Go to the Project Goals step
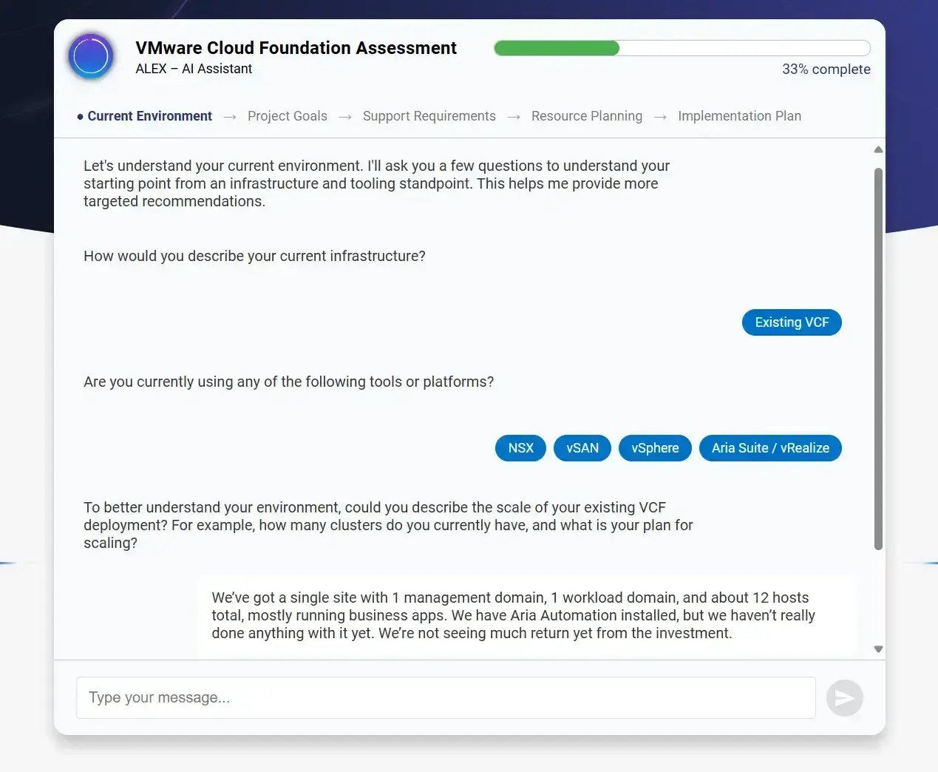This screenshot has width=938, height=772. click(288, 116)
